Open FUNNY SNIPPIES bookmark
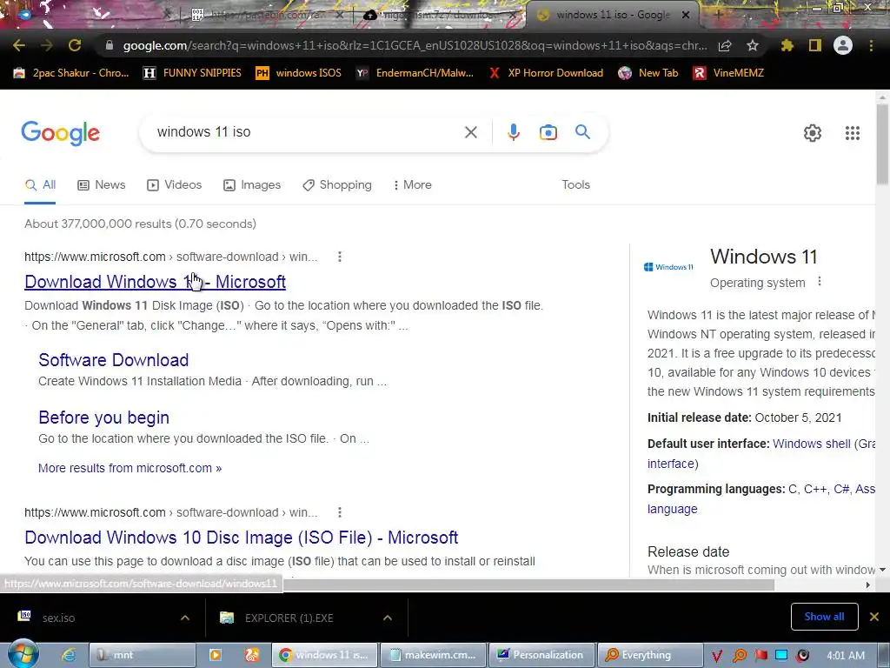Viewport: 890px width, 668px height. point(193,73)
